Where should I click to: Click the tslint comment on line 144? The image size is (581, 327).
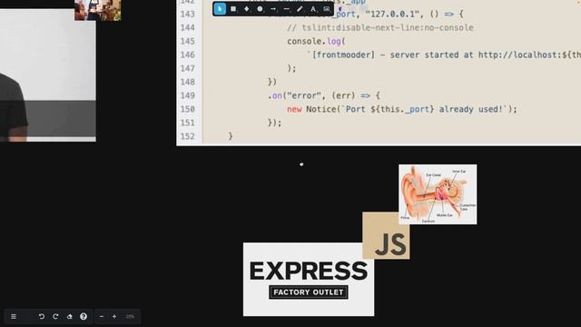click(380, 28)
